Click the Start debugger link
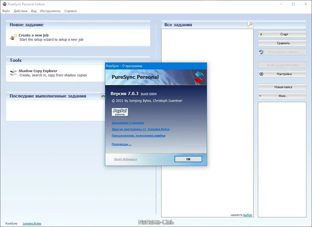 pos(125,159)
